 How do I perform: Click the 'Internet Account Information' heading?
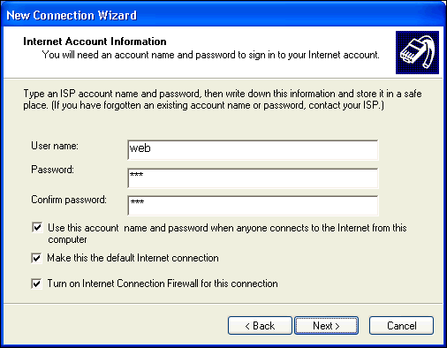pos(95,42)
